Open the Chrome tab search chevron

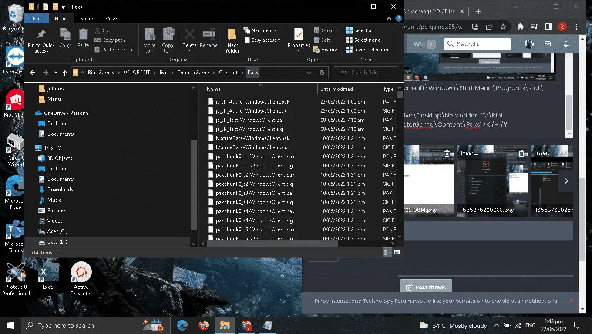pyautogui.click(x=516, y=7)
